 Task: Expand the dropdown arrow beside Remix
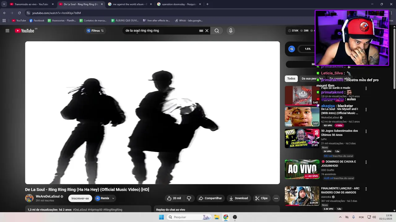[x=113, y=198]
